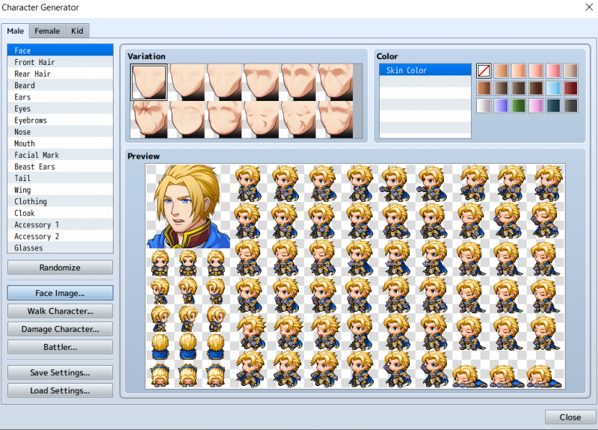Choose Wing from the parts list
Viewport: 598px width, 430px height.
click(x=60, y=190)
